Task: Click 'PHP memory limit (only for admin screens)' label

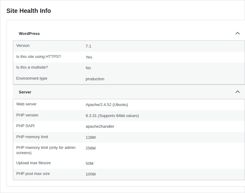Action: 46,150
